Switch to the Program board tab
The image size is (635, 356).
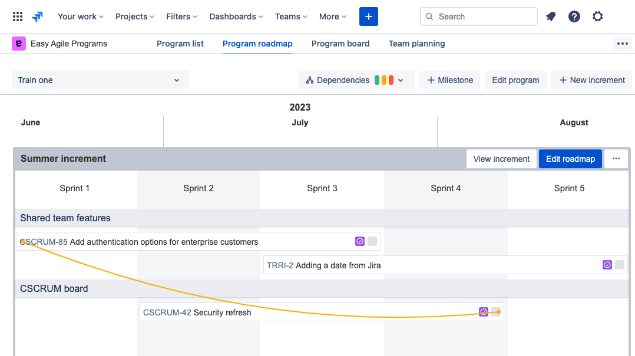click(340, 44)
